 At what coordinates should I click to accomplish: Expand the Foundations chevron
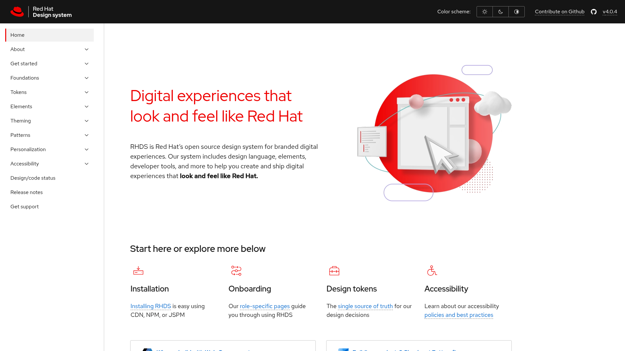click(x=87, y=78)
